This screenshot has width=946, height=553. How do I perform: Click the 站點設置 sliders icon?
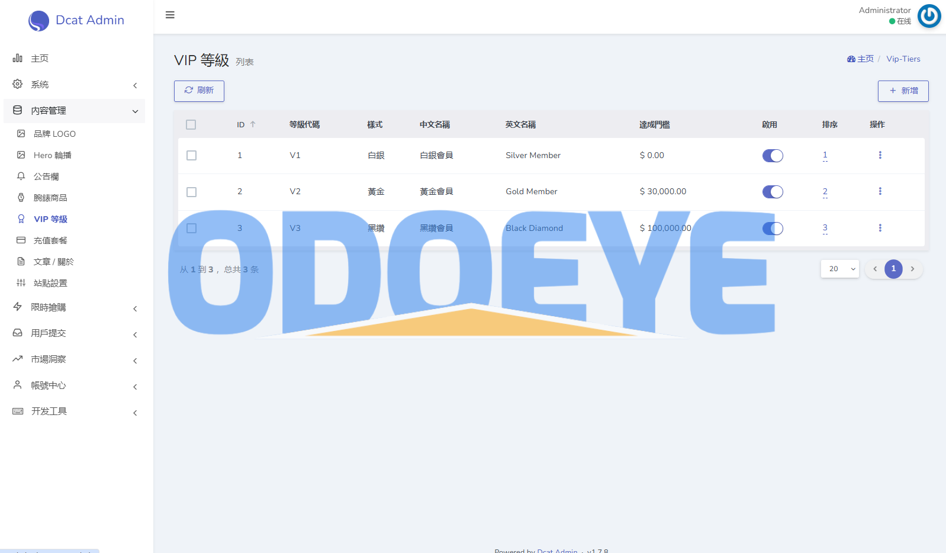click(x=21, y=283)
